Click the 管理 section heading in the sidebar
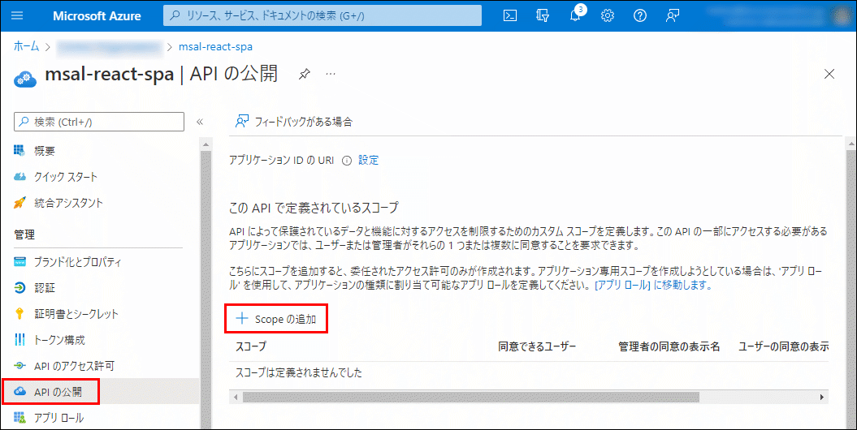857x430 pixels. click(x=24, y=235)
